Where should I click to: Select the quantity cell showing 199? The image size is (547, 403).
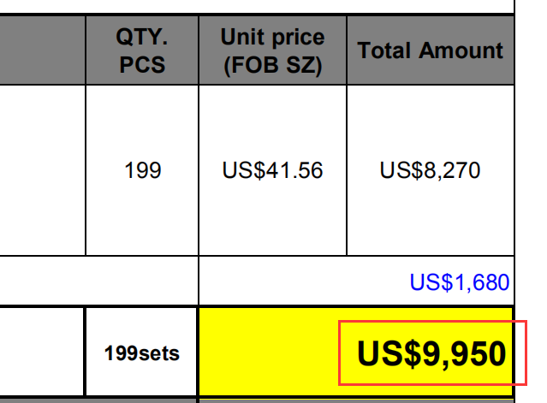point(142,170)
